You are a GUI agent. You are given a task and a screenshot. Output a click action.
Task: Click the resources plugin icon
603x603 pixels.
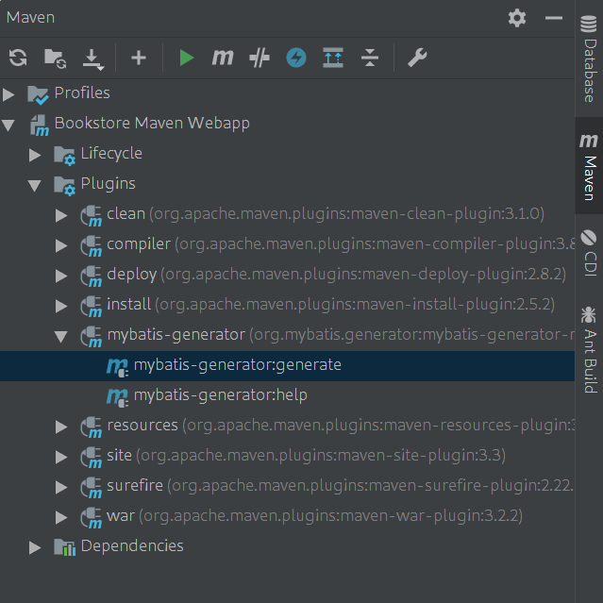click(x=92, y=427)
